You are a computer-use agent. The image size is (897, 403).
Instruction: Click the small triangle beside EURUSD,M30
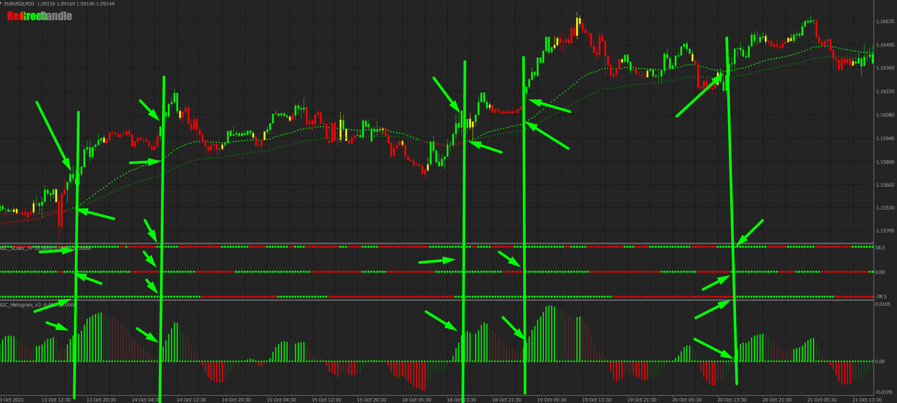pyautogui.click(x=2, y=3)
